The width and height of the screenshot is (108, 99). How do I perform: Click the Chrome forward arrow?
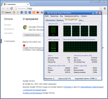[7, 8]
